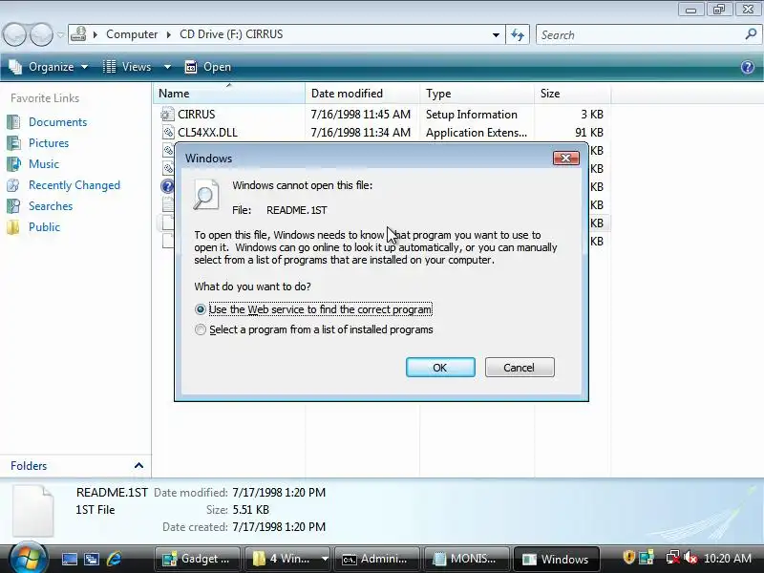Click the Music folder icon
Viewport: 764px width, 573px height.
pos(13,163)
